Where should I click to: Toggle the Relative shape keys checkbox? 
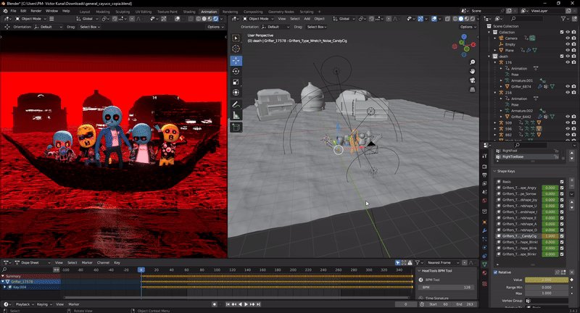495,272
